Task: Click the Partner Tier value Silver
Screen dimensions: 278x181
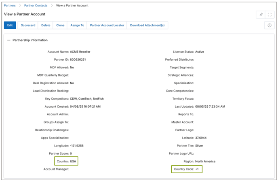Action: (x=199, y=146)
